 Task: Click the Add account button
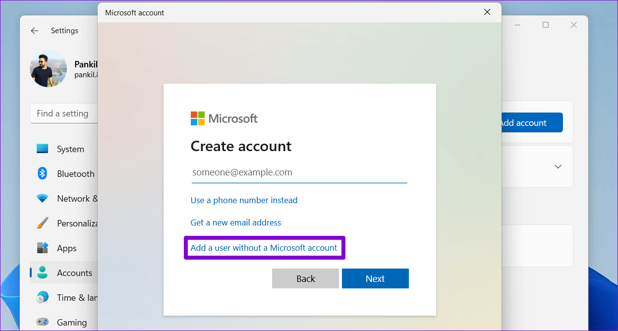point(530,123)
